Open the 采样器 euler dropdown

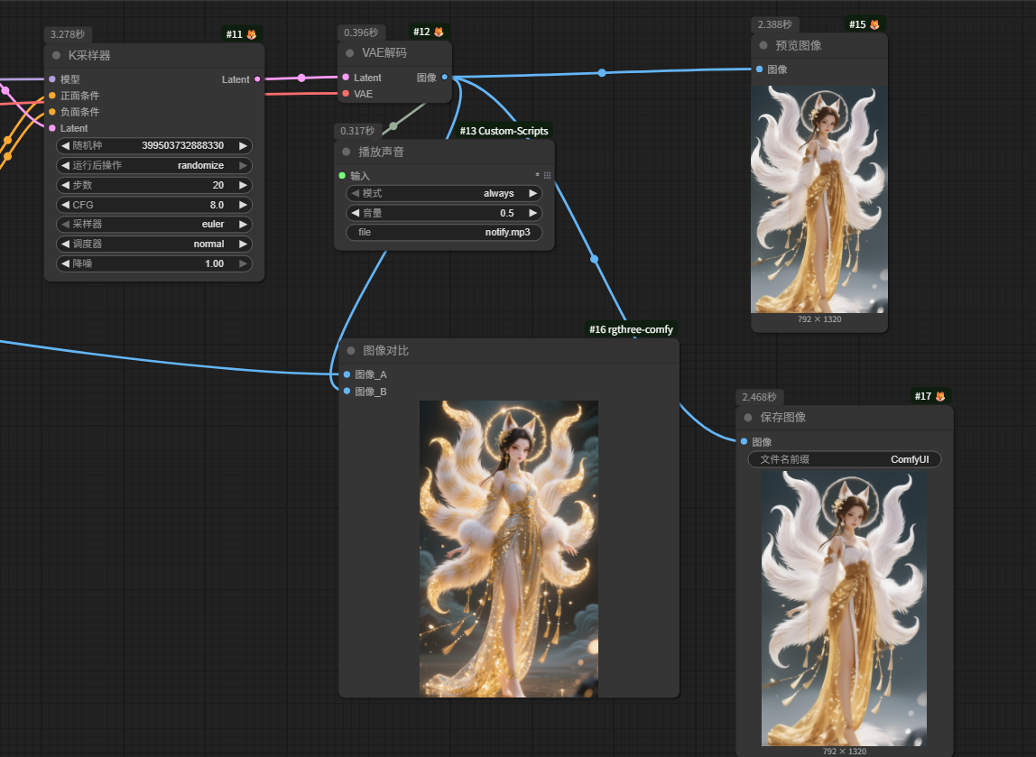154,224
